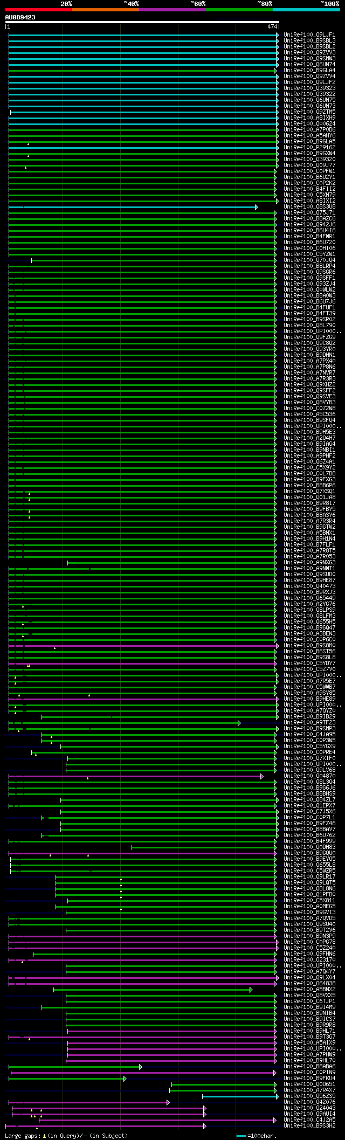Open hit UniRef100_B9SBL3
This screenshot has height=1140, width=345.
[x=309, y=41]
